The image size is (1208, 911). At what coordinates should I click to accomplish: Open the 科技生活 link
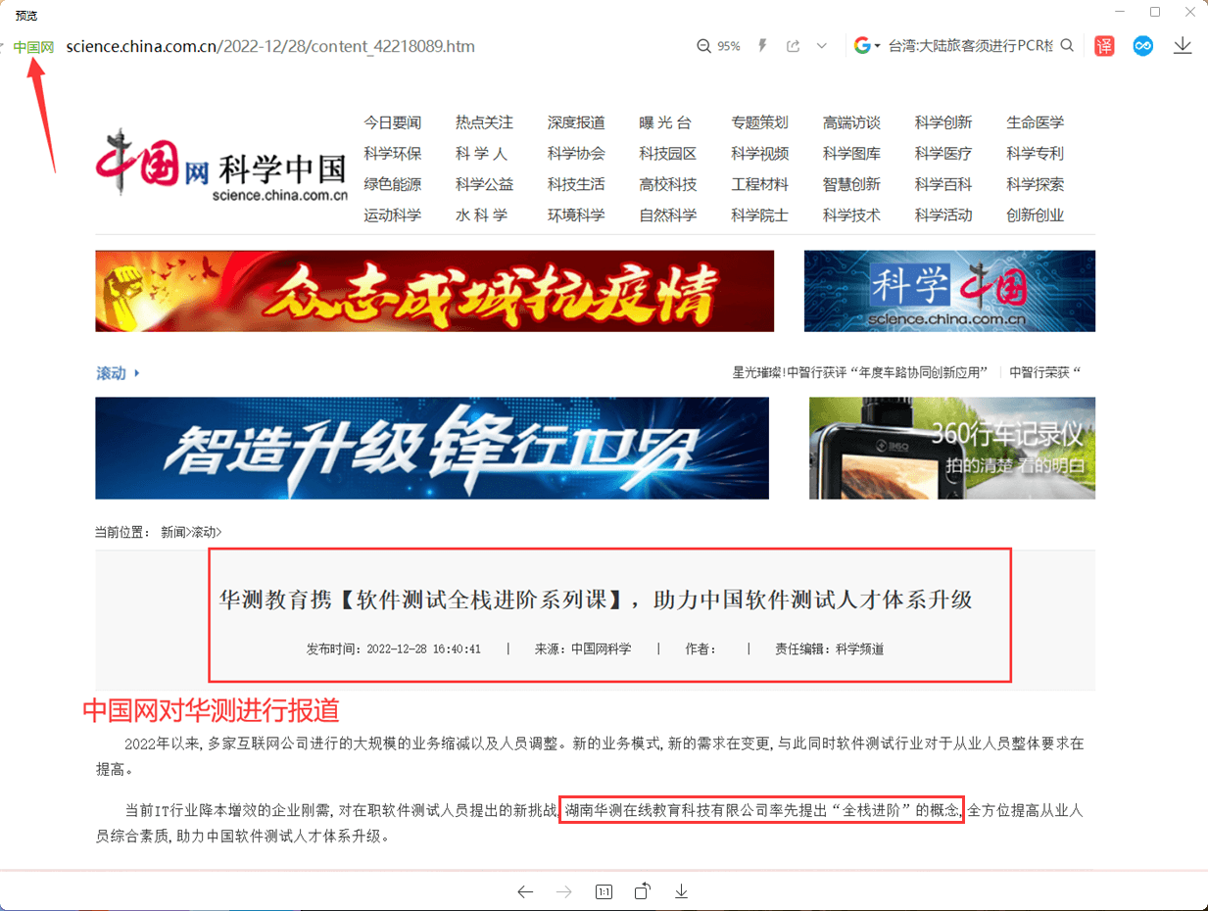(x=576, y=184)
